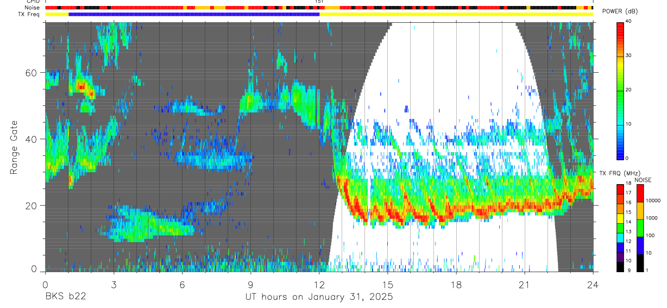This screenshot has height=308, width=667.
Task: Click the 20 tick on Range Gate axis
Action: (32, 205)
